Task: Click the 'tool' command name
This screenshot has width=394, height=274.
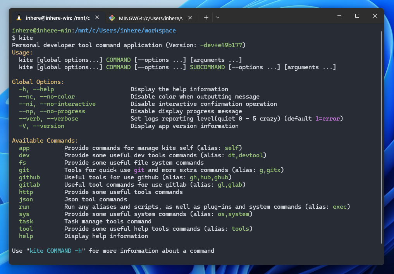Action: pos(26,229)
